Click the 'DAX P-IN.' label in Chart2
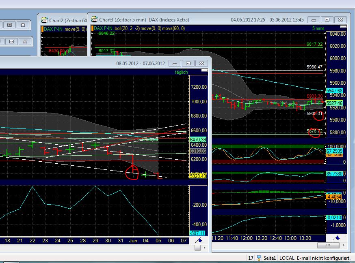This screenshot has width=355, height=263. coord(54,29)
